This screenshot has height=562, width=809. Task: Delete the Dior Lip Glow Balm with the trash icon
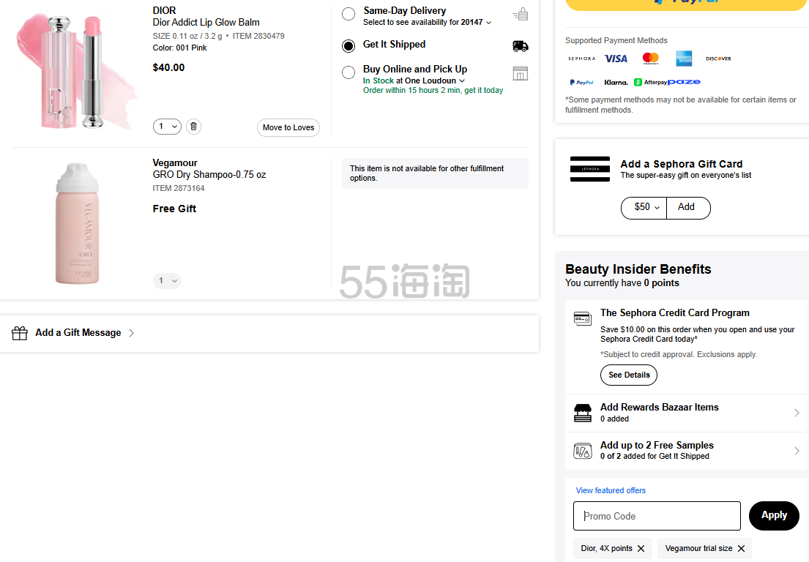tap(193, 127)
